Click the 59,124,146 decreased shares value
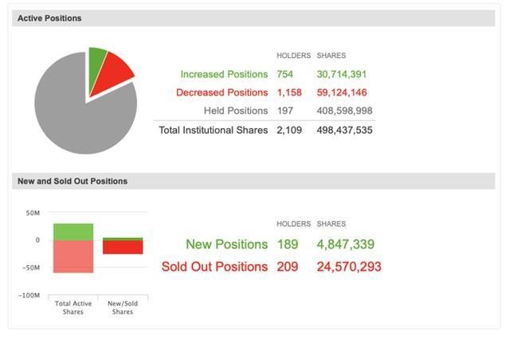This screenshot has height=339, width=510. tap(344, 92)
